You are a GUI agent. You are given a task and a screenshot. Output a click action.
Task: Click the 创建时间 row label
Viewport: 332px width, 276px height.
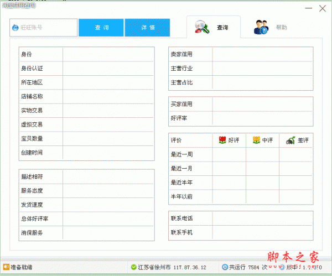(x=32, y=153)
